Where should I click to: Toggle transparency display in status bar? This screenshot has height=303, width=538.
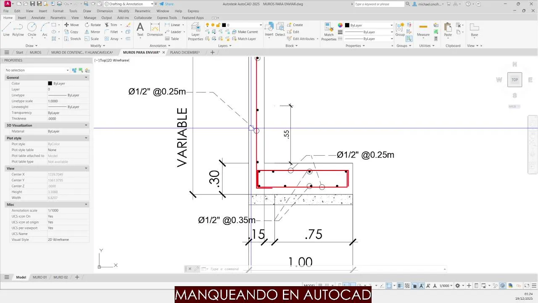[x=407, y=286]
